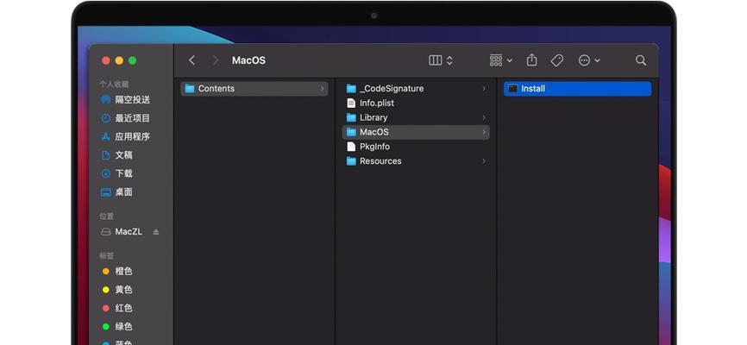Viewport: 747px width, 345px height.
Task: Click the Info.plist document icon
Action: (351, 103)
